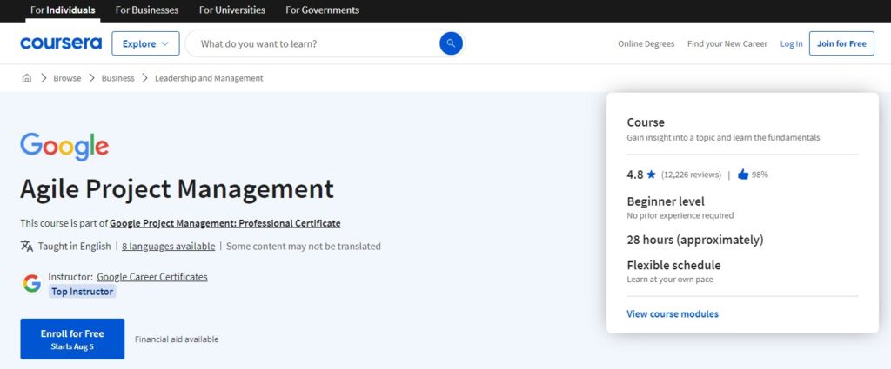Click the translate languages icon
The width and height of the screenshot is (891, 369).
[x=27, y=246]
